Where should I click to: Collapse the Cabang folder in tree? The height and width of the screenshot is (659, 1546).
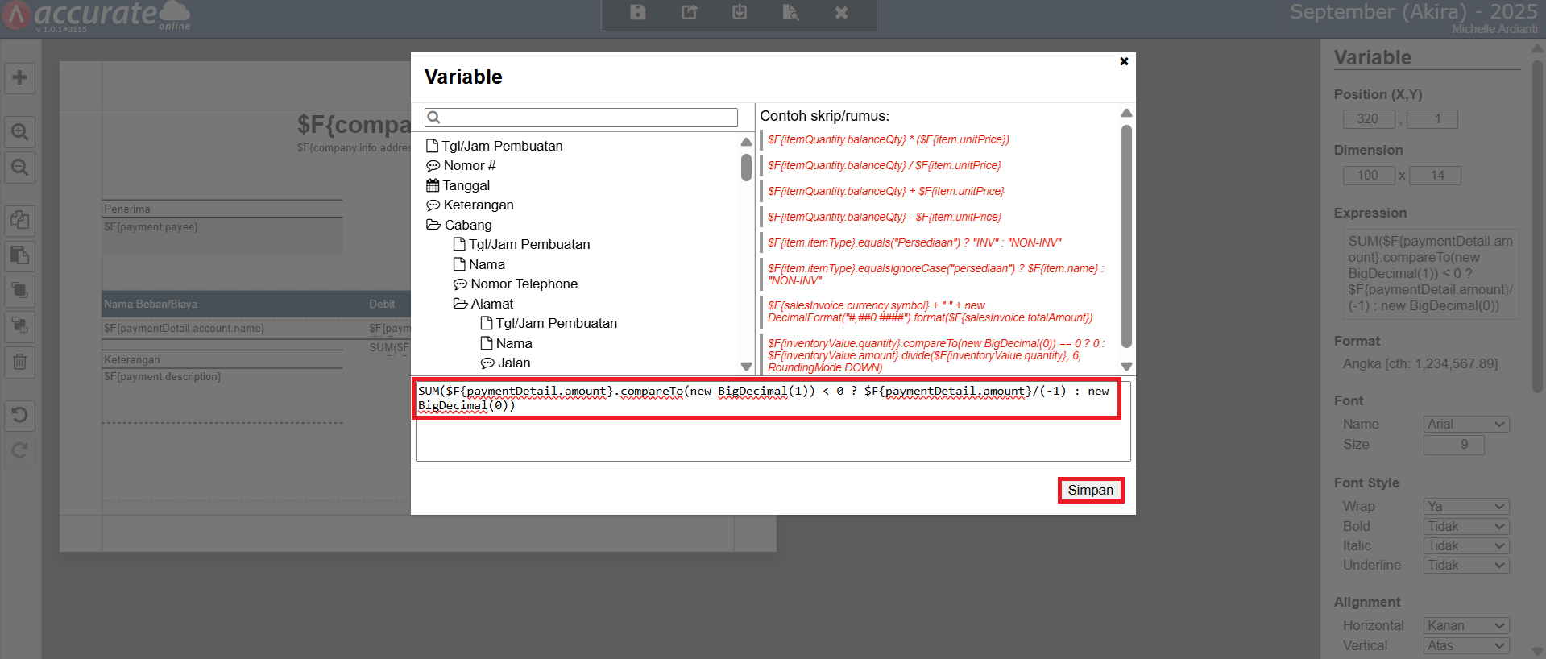click(433, 225)
